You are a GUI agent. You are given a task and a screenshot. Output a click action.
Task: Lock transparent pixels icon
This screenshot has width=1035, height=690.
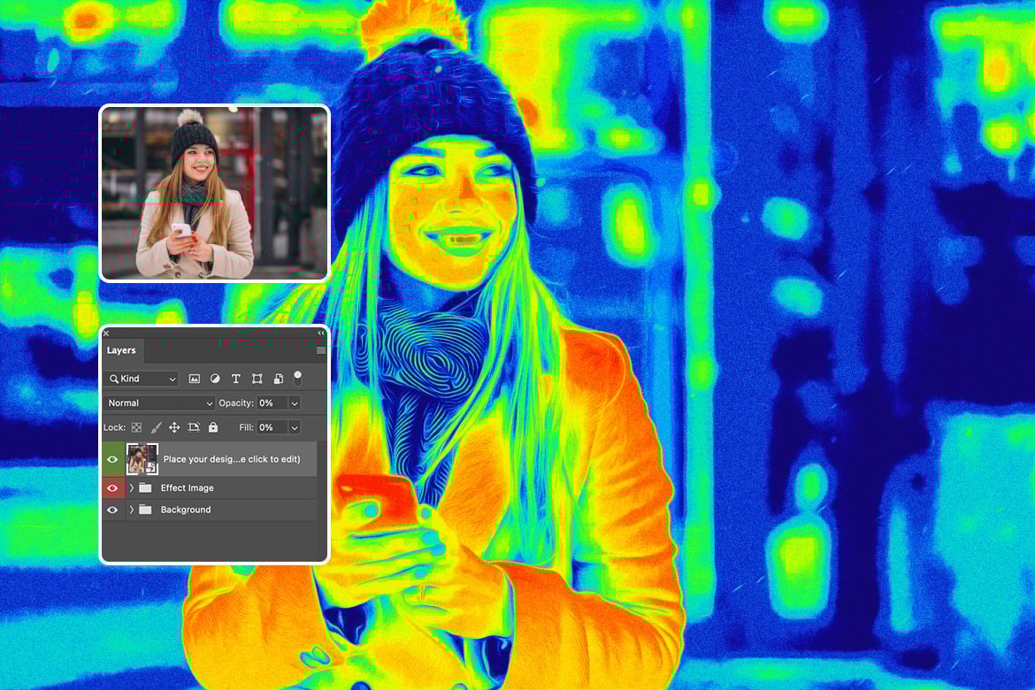point(136,428)
